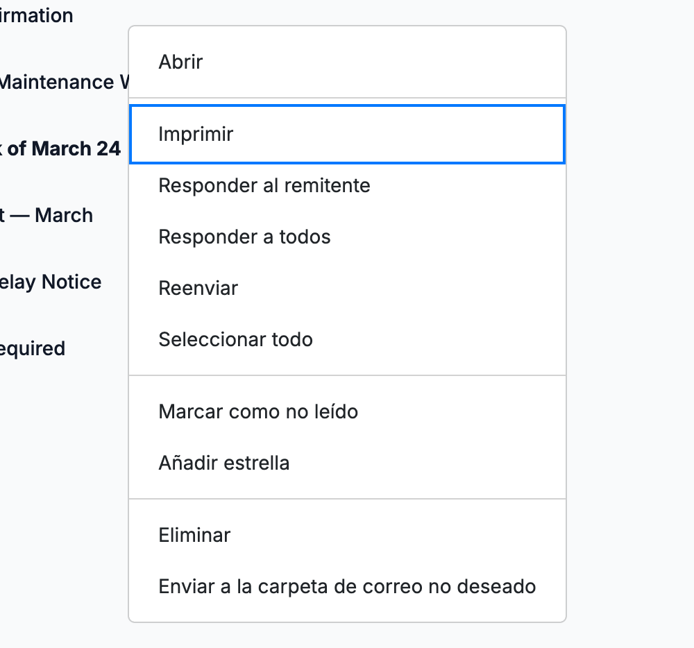Open the email ending in 'equired'

click(x=33, y=349)
